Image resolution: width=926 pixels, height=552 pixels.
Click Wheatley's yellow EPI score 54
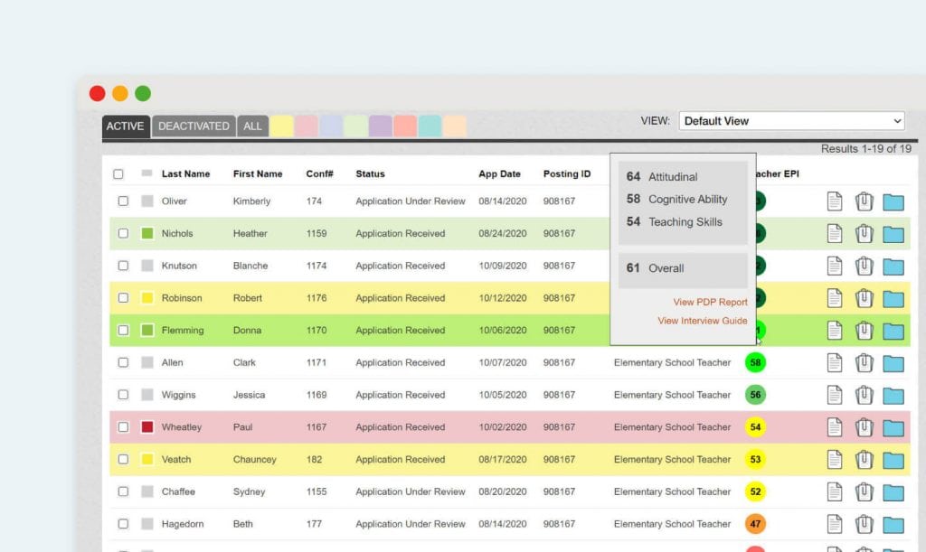click(755, 426)
